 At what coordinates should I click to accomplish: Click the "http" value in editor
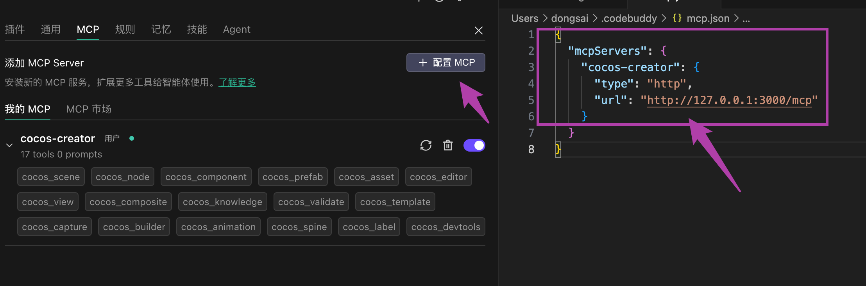[667, 84]
